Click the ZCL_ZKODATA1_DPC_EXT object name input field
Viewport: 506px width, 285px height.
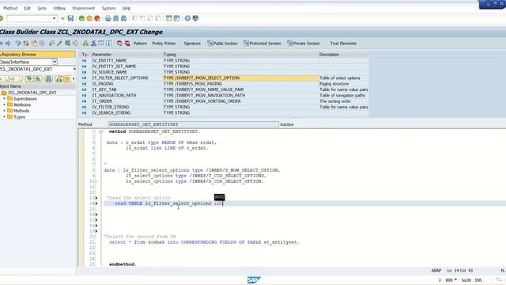[36, 69]
